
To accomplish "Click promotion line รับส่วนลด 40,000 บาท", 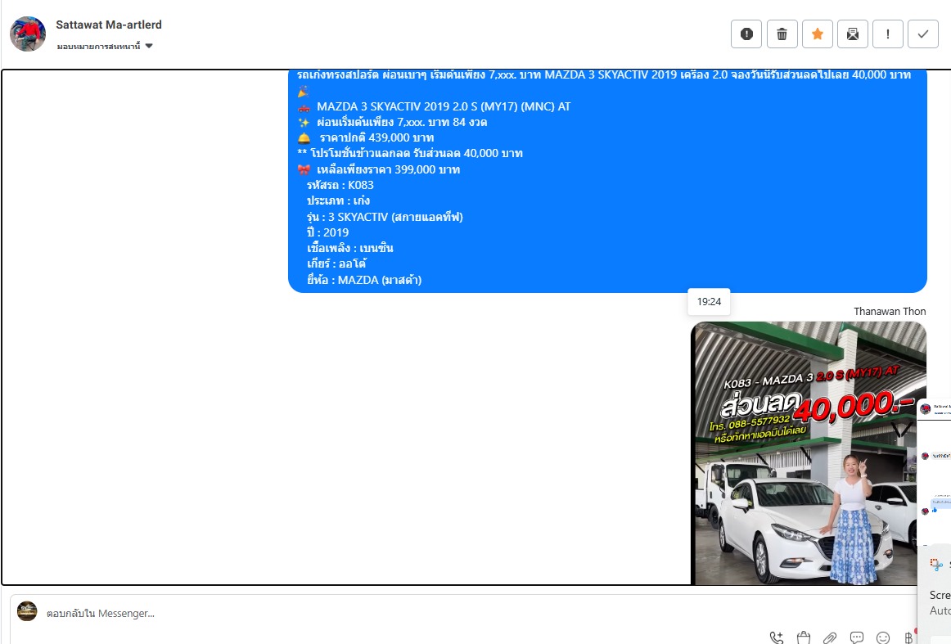I will point(410,153).
